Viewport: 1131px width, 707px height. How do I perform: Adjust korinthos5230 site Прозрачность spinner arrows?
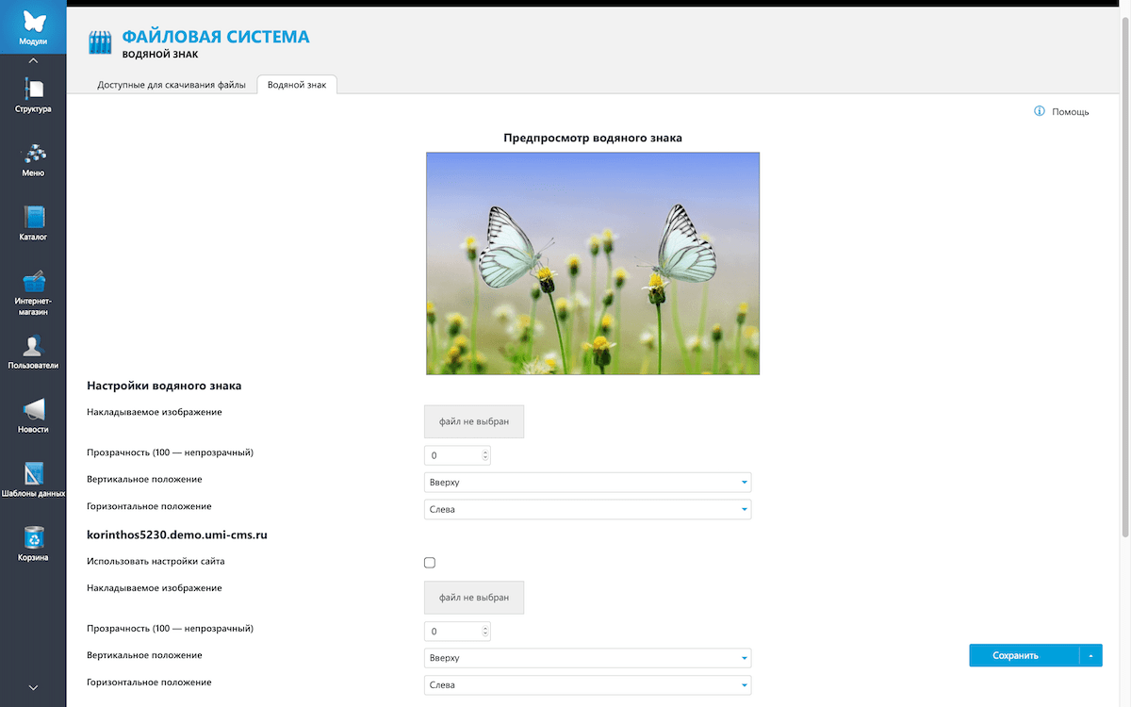485,632
